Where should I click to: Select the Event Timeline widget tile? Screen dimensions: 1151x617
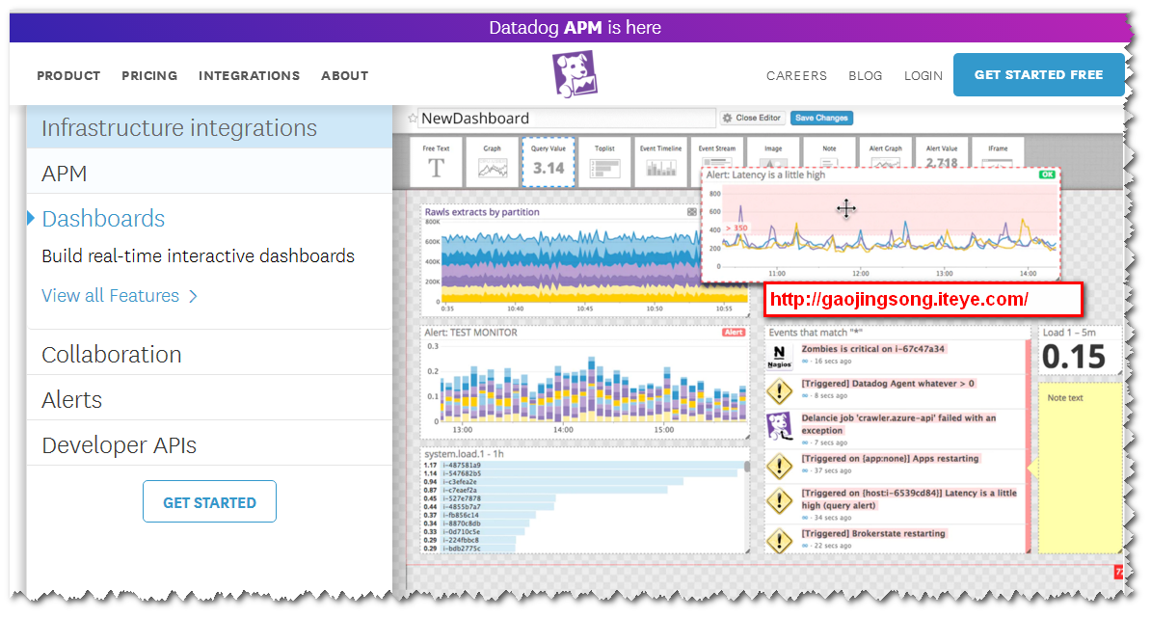click(660, 162)
